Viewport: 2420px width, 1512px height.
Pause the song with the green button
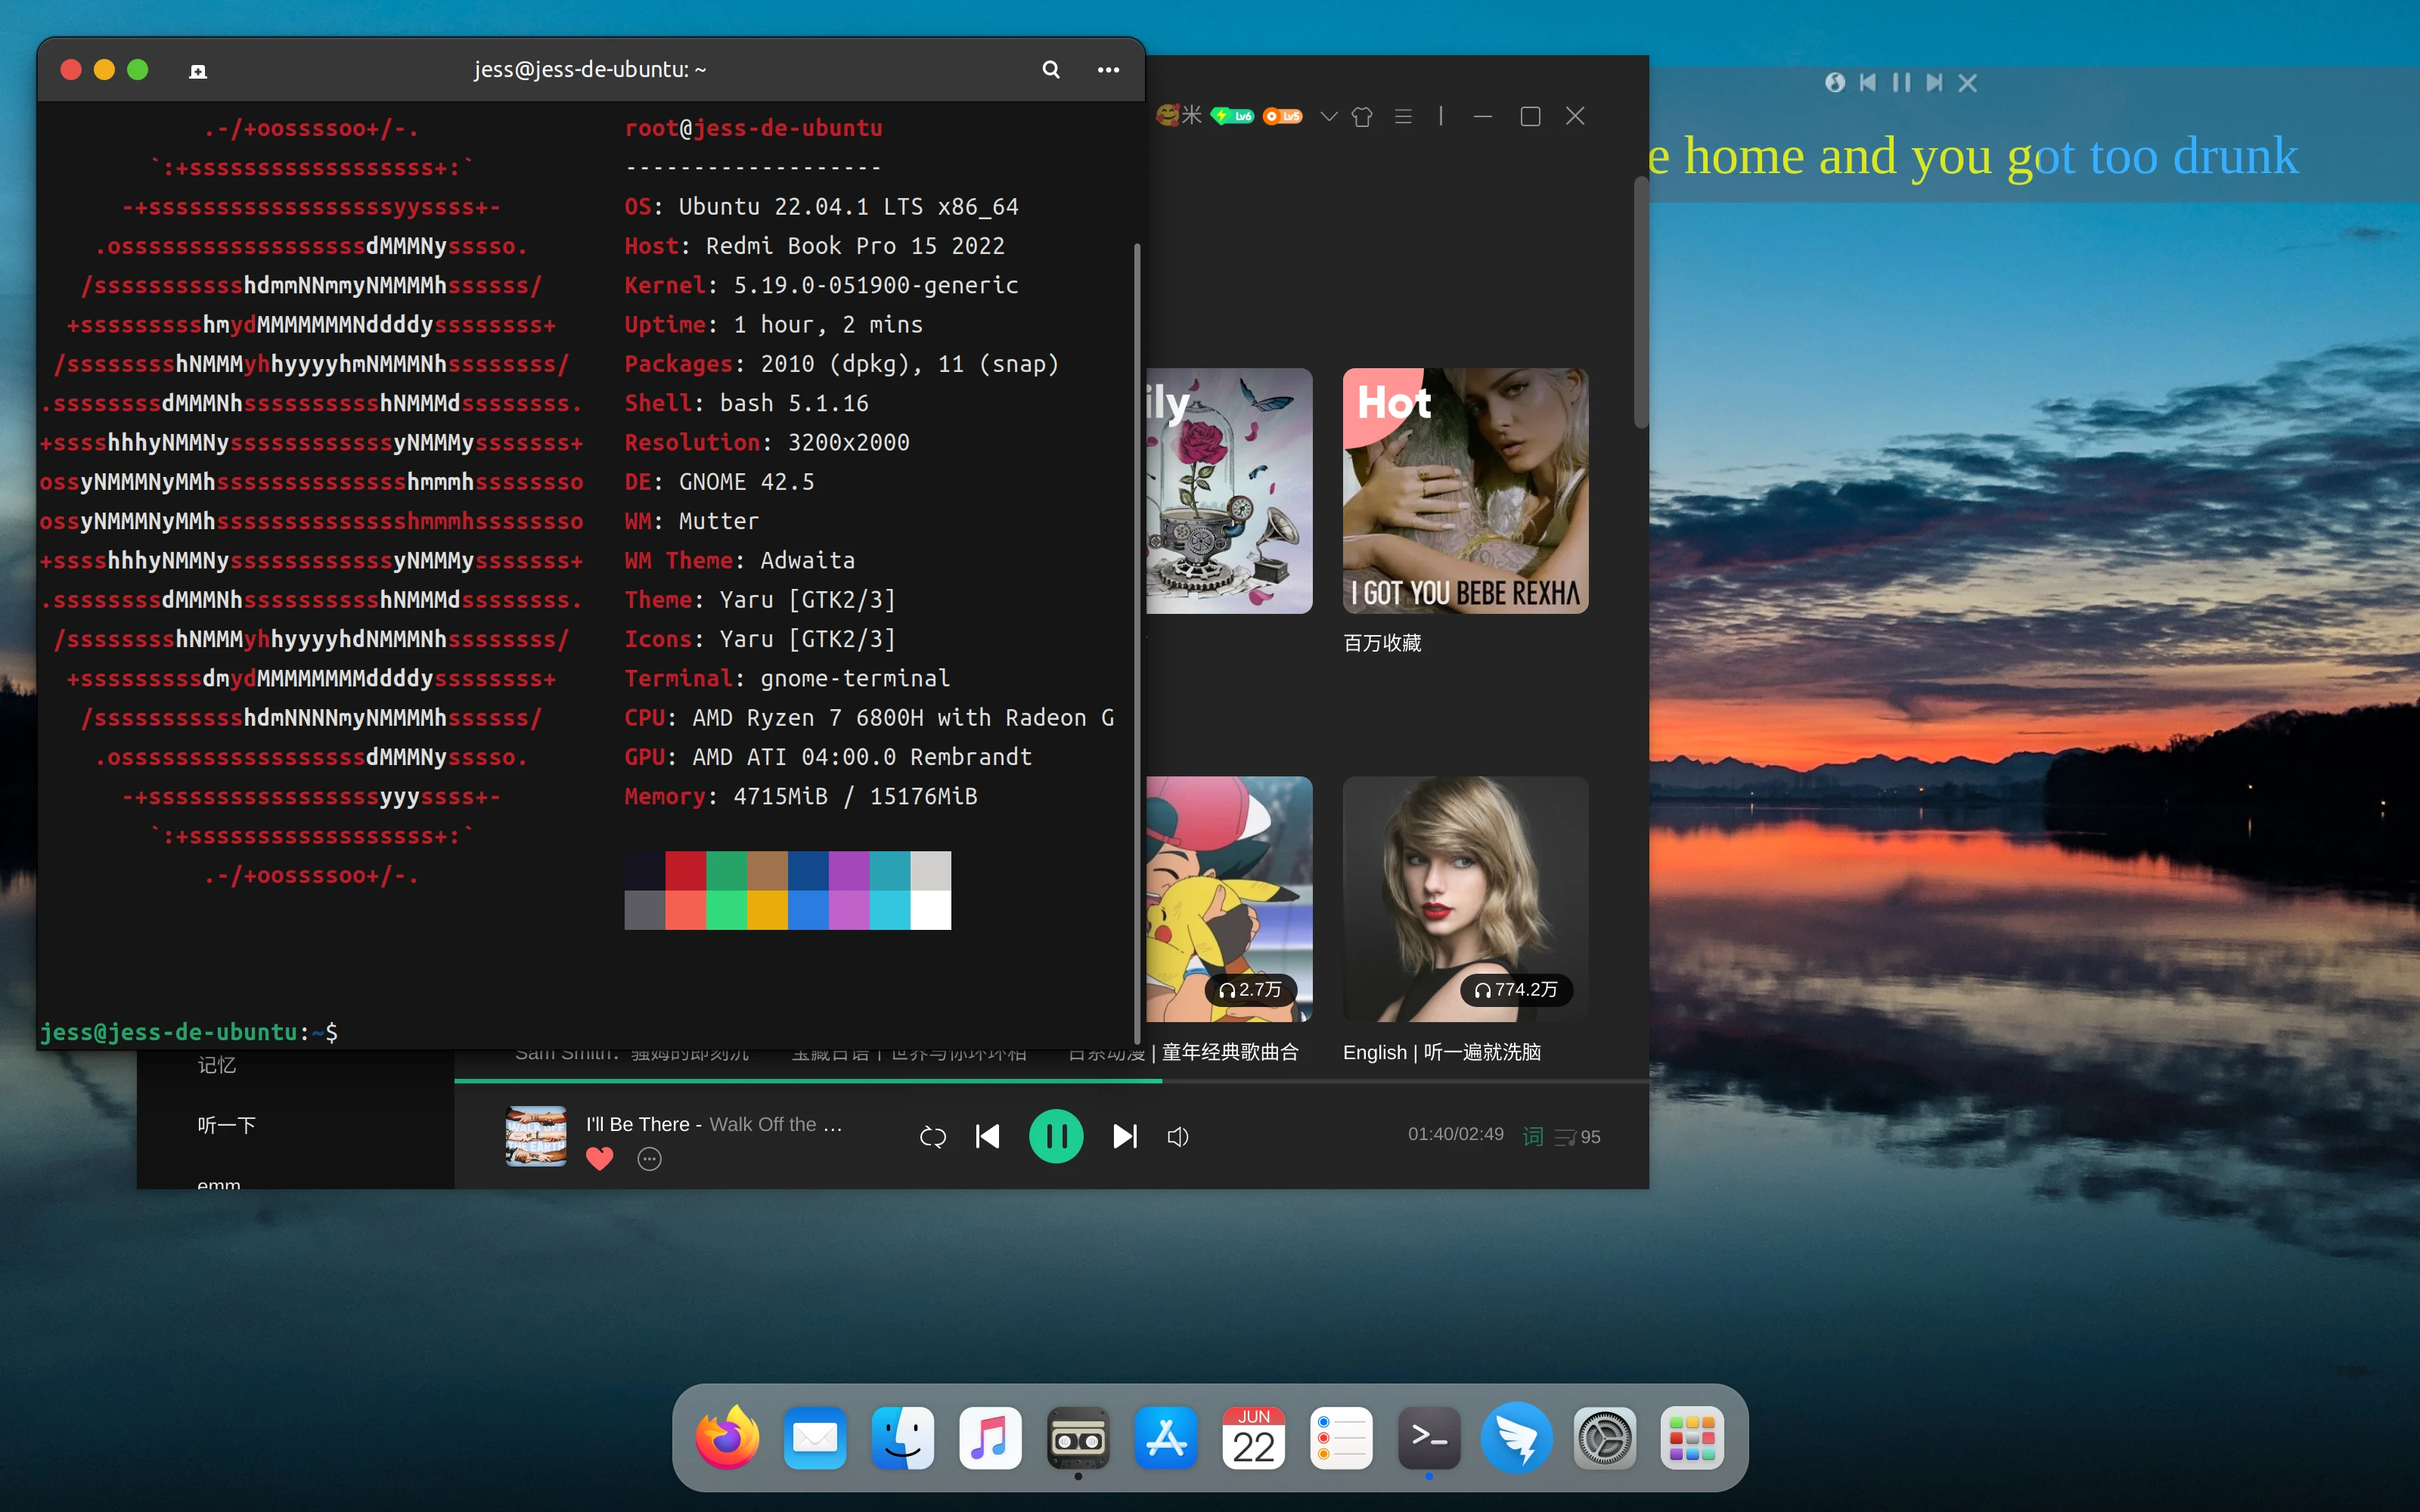1056,1136
